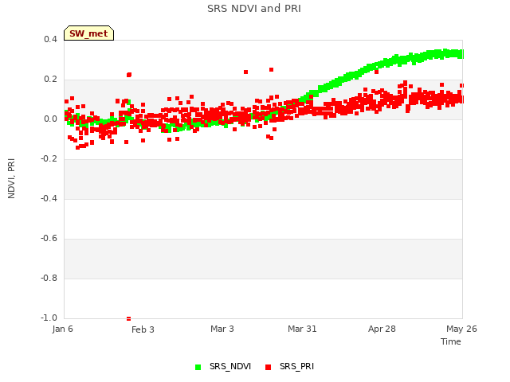This screenshot has width=510, height=382.
Task: Click the -0.4 y-axis tick label
Action: coord(49,198)
